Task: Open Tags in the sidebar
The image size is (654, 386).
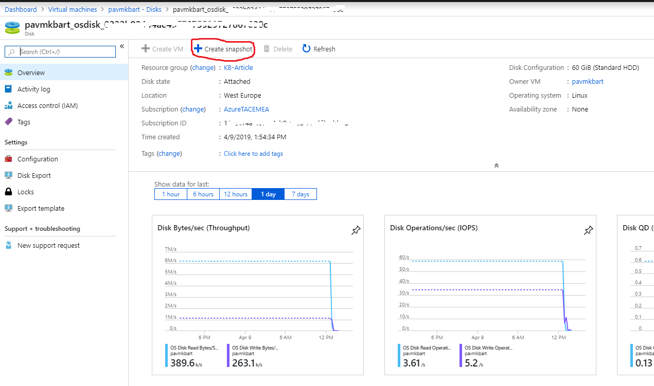Action: pos(24,122)
